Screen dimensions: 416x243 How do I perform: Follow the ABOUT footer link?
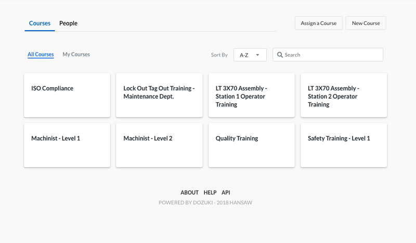(189, 193)
